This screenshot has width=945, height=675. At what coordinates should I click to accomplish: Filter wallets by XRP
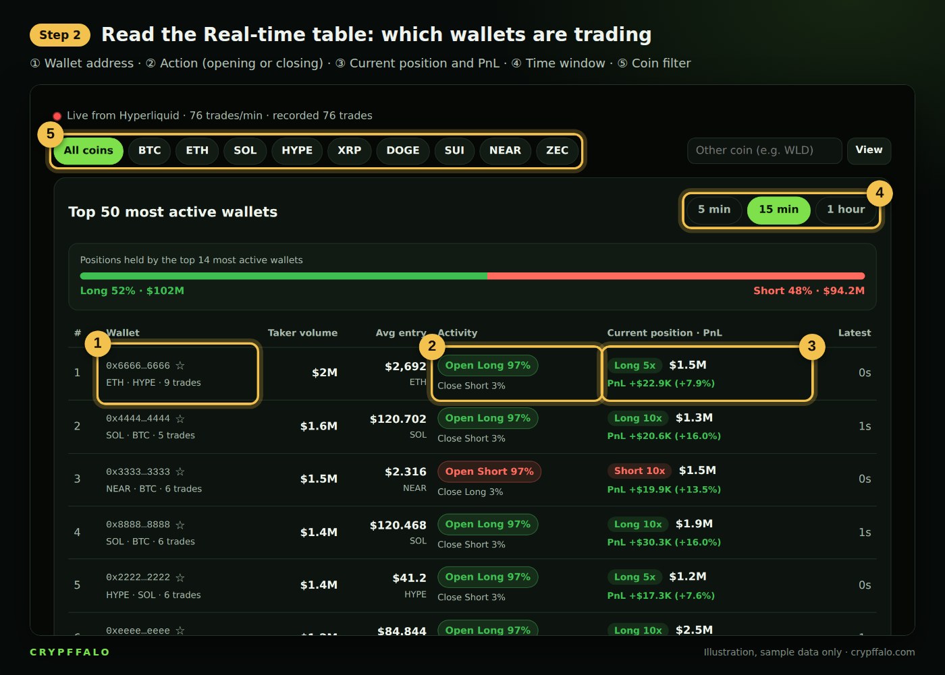point(350,150)
